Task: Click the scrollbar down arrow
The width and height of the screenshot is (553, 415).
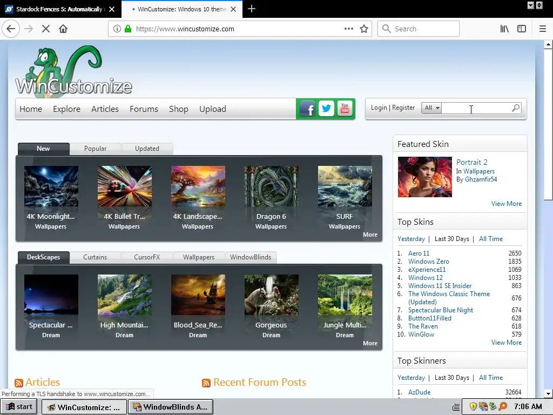Action: 548,394
